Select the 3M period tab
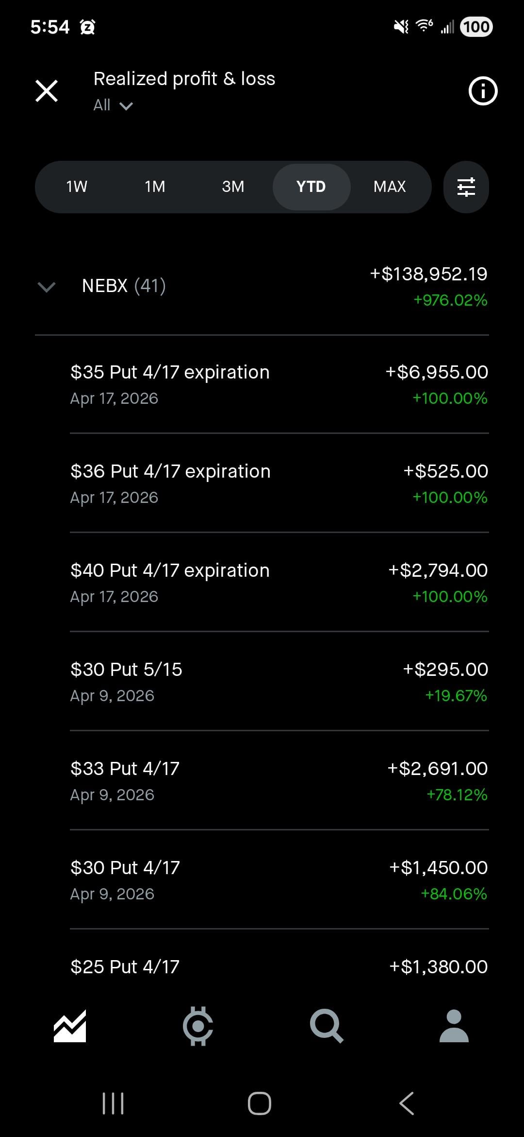This screenshot has width=524, height=1137. [233, 187]
